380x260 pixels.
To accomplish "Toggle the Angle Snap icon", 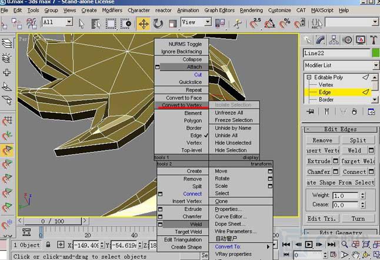I will pyautogui.click(x=269, y=24).
